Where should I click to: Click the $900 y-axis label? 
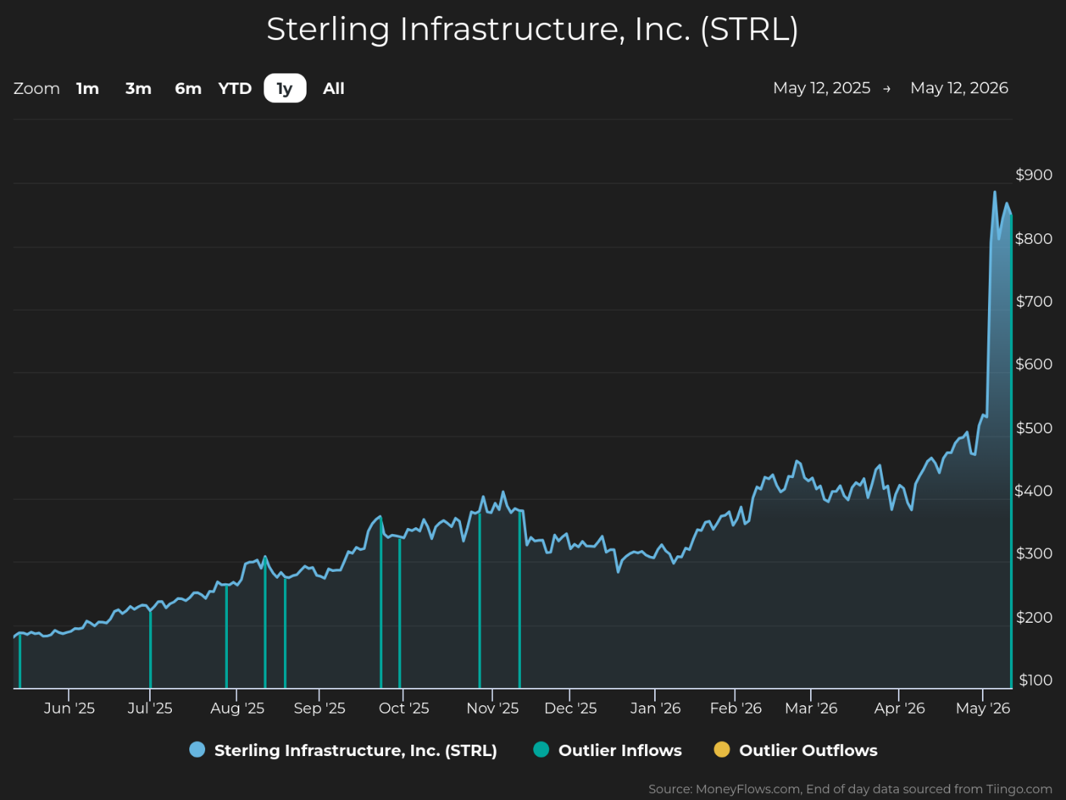point(1034,175)
